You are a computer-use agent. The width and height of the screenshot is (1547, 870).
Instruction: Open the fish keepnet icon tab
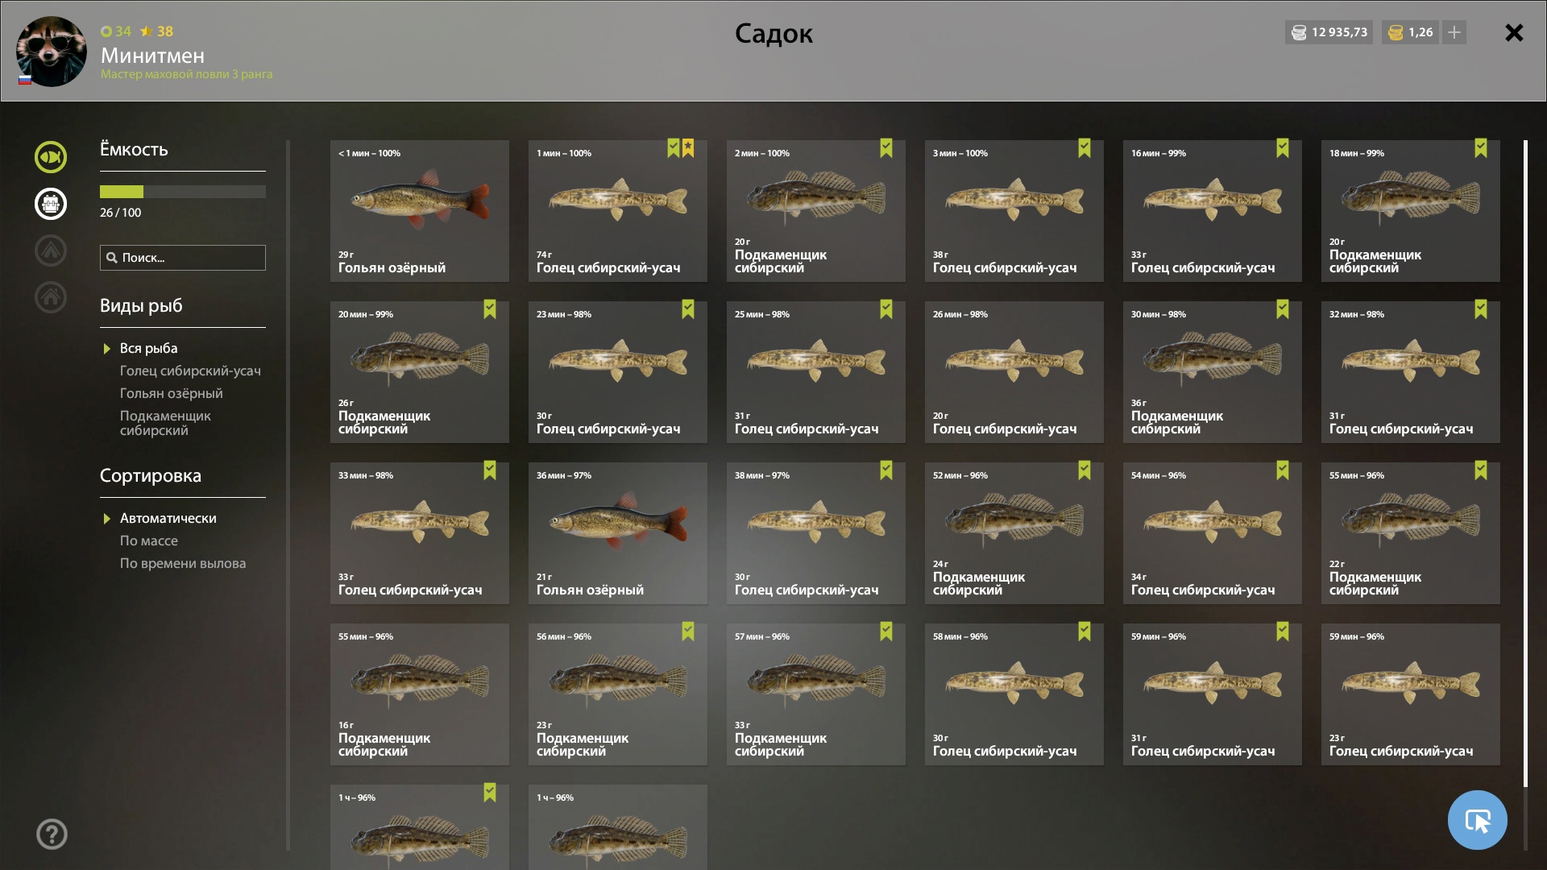tap(51, 157)
